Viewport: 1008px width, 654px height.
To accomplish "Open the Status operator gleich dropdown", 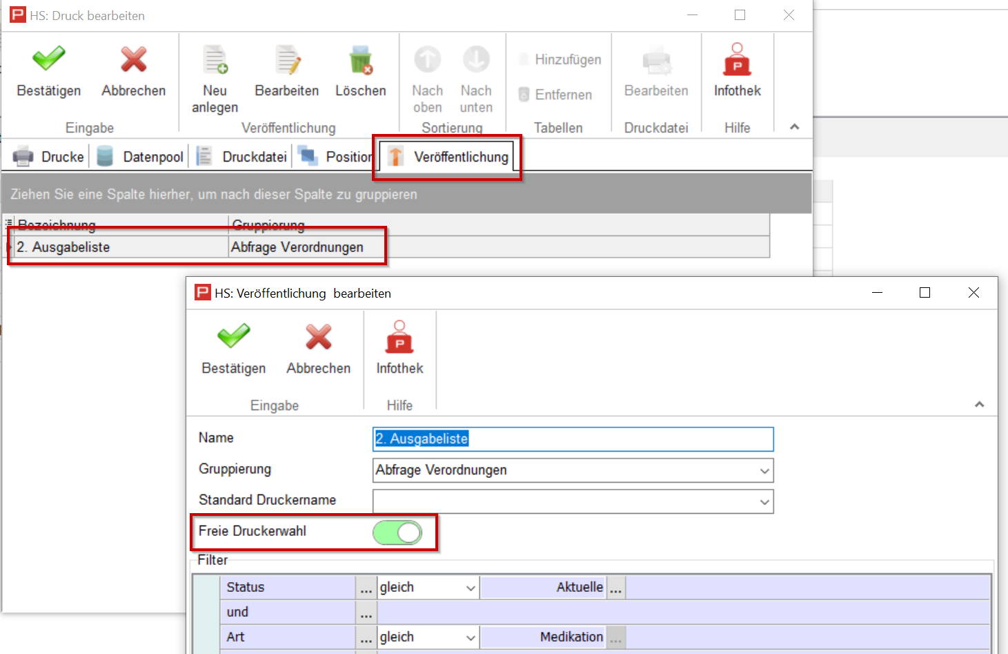I will (x=471, y=588).
